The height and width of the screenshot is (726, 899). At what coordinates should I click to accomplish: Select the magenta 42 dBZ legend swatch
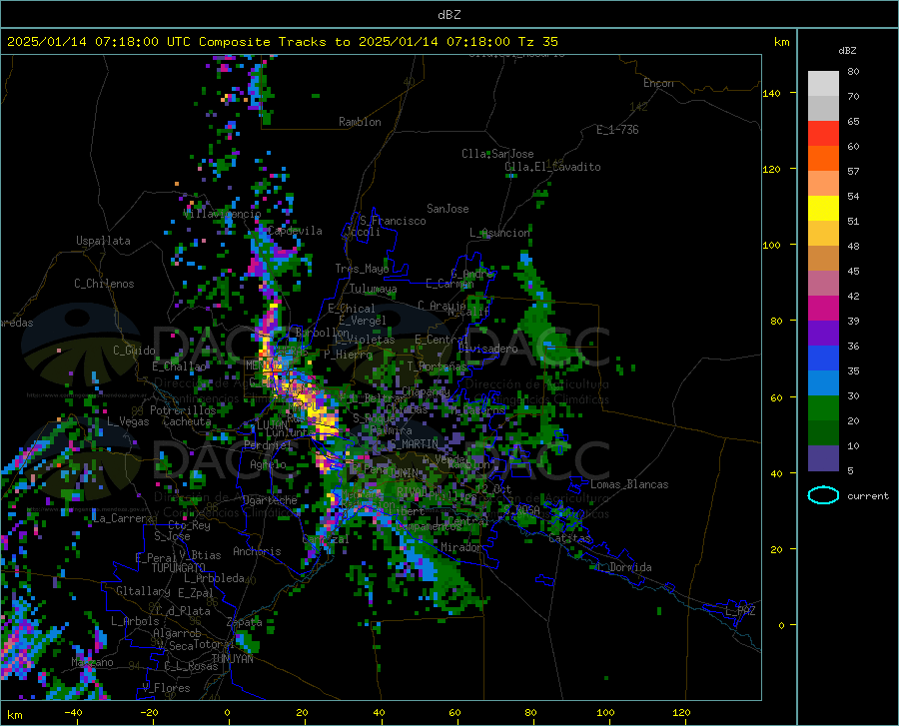tap(823, 308)
